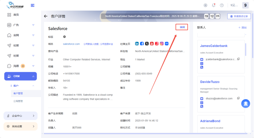Image resolution: width=254 pixels, height=138 pixels.
Task: Copy the jcalderbank@salesforce email address
Action: coord(238,59)
